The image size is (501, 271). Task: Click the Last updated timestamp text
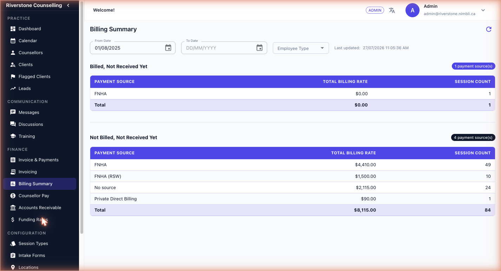pos(371,48)
